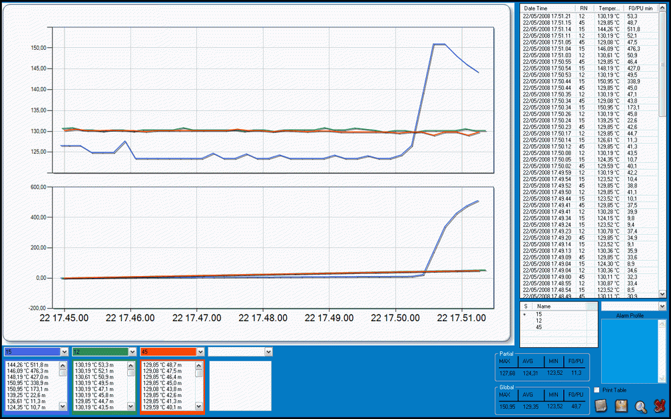
Task: Click the parchment report icon
Action: [602, 405]
